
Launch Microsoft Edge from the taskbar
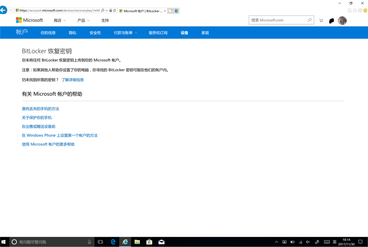[113, 242]
